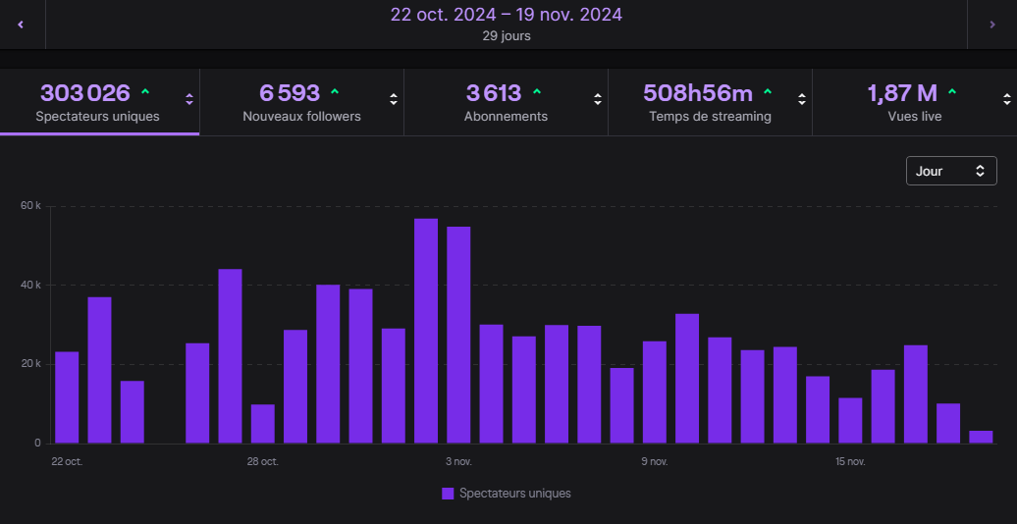Select the bar above the 15 nov. label

pyautogui.click(x=850, y=421)
